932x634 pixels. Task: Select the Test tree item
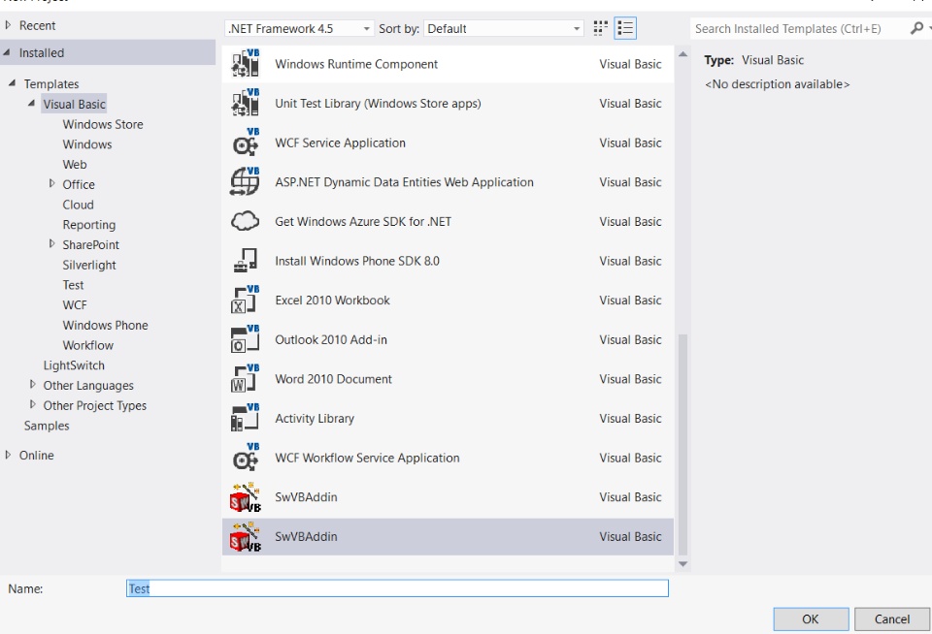click(73, 285)
